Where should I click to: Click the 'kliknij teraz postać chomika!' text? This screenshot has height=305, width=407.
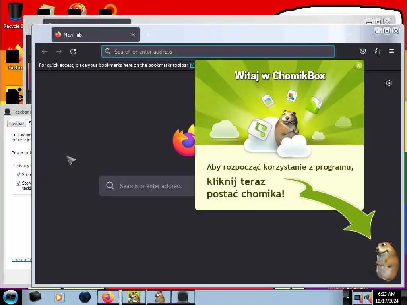[246, 188]
